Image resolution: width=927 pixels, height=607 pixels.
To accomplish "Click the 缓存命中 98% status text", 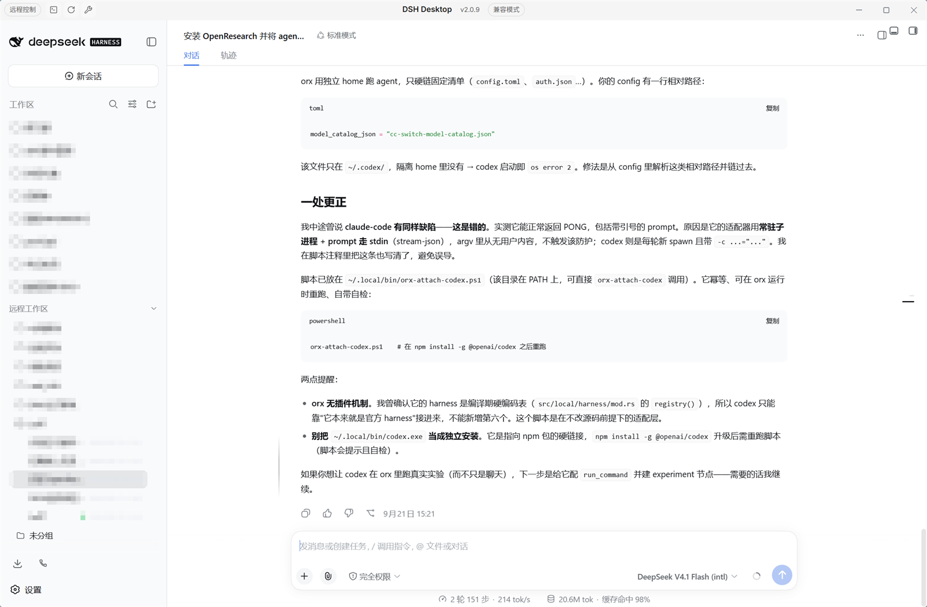I will [626, 599].
